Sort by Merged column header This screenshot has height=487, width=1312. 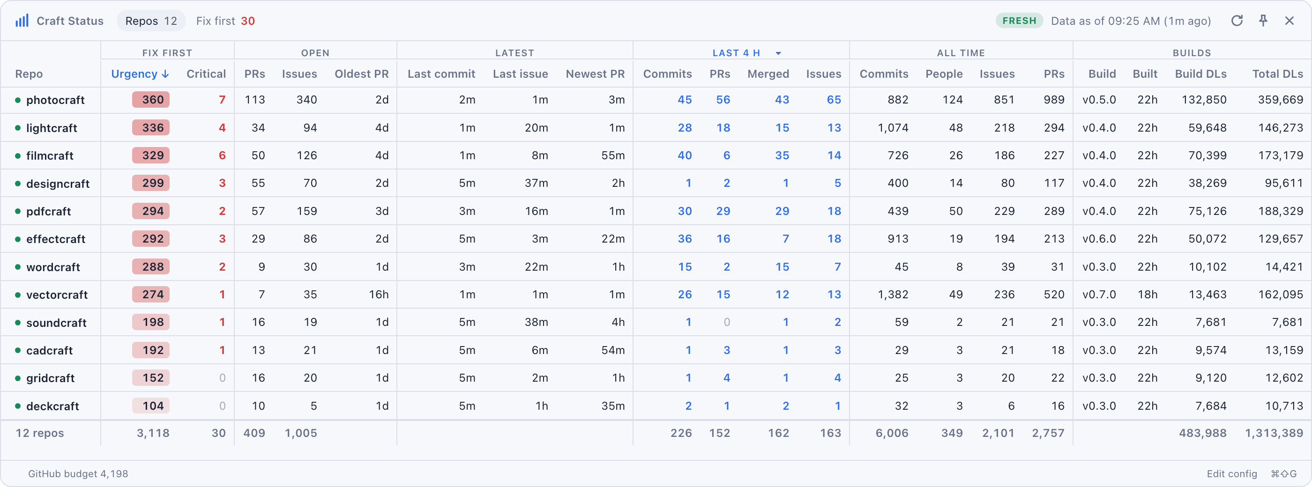[x=768, y=74]
